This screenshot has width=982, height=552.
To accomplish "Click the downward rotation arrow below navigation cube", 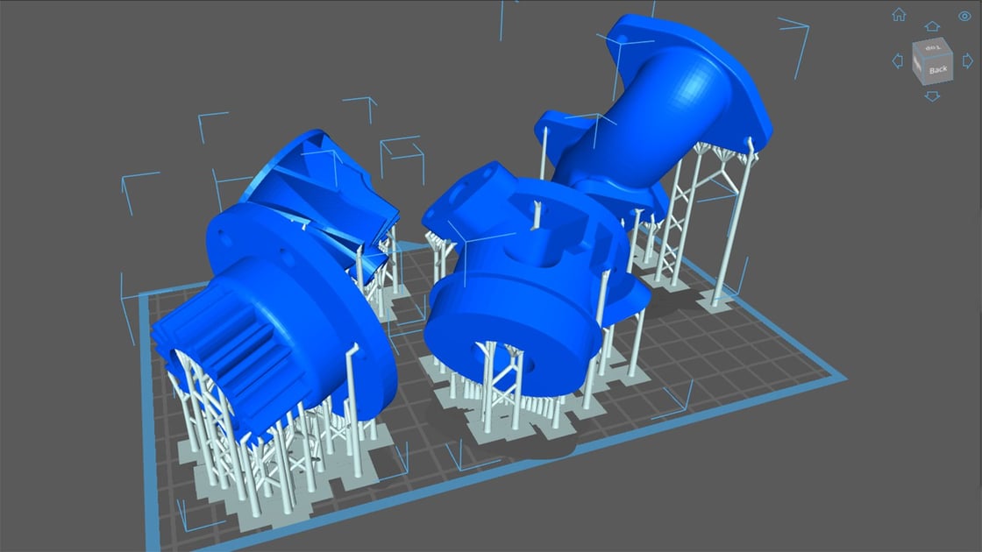I will [932, 96].
